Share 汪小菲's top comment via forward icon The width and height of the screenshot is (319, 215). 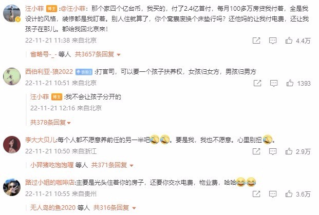(x=256, y=41)
